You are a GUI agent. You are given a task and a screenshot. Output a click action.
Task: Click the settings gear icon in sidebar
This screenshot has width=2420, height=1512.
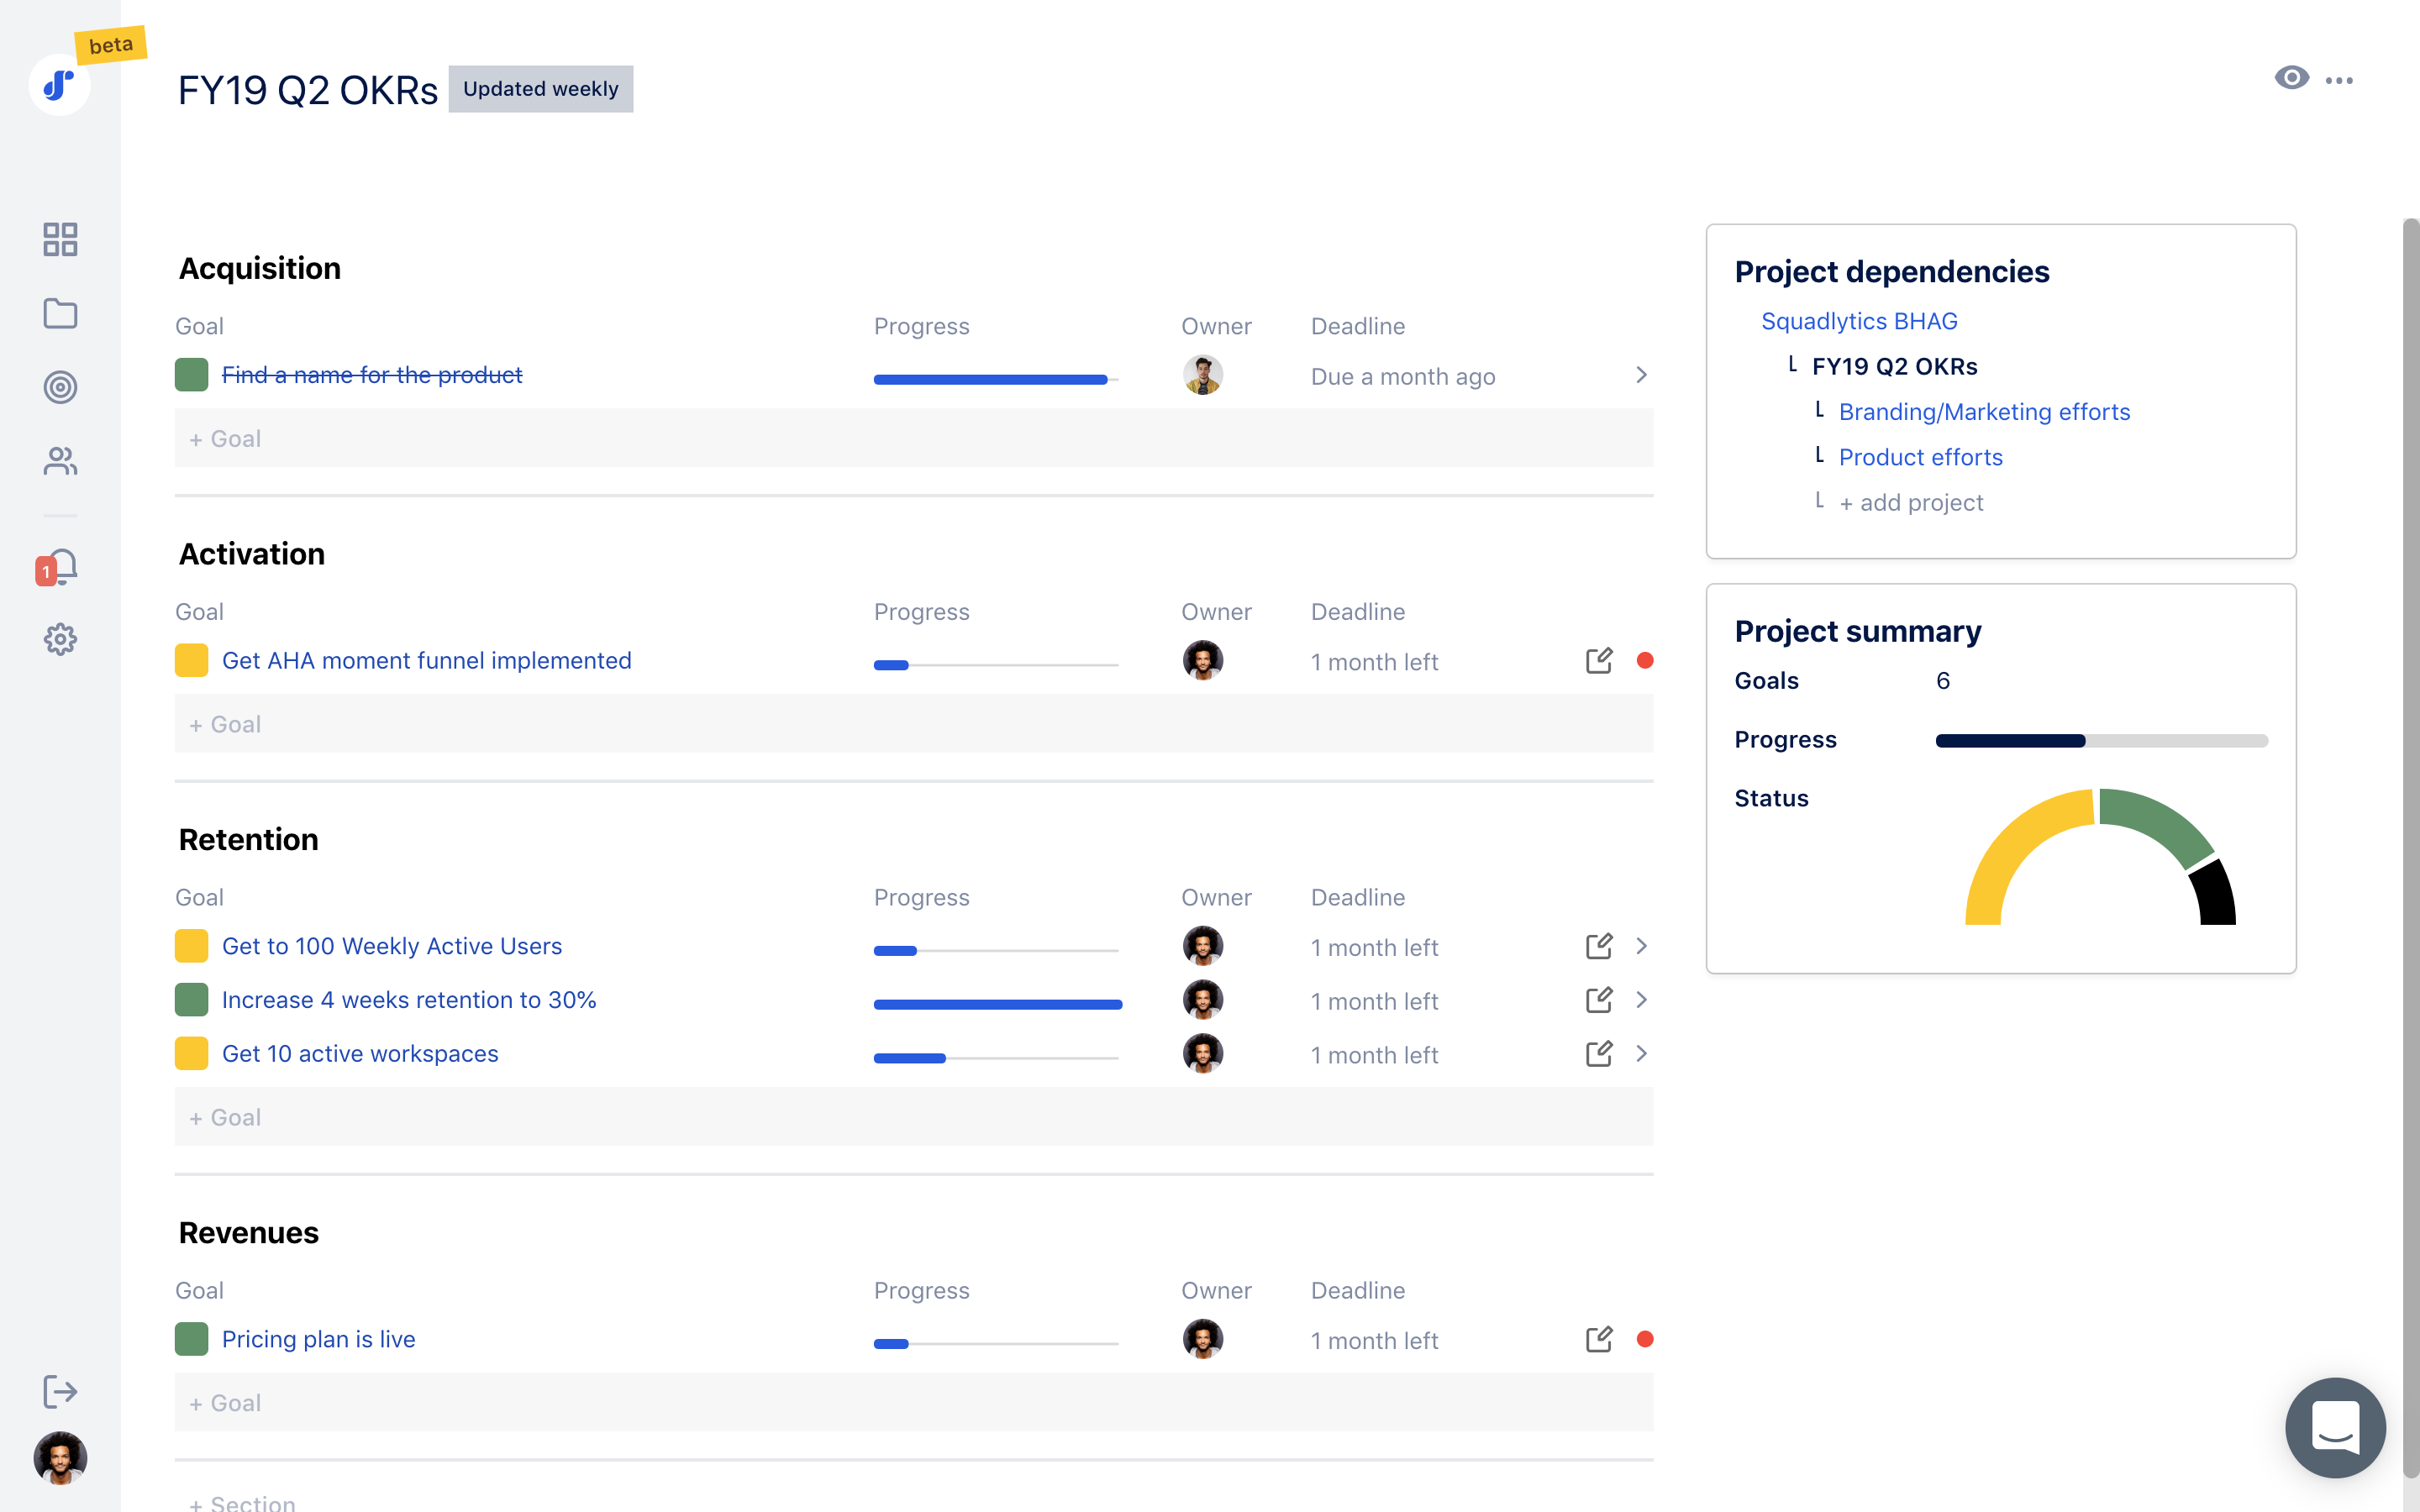pyautogui.click(x=61, y=639)
